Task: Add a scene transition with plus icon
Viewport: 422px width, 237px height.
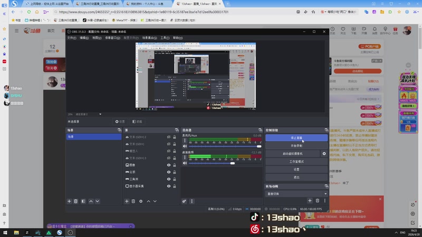Action: (310, 201)
